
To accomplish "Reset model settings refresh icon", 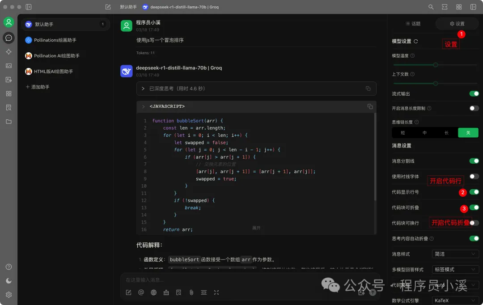I will [x=416, y=41].
